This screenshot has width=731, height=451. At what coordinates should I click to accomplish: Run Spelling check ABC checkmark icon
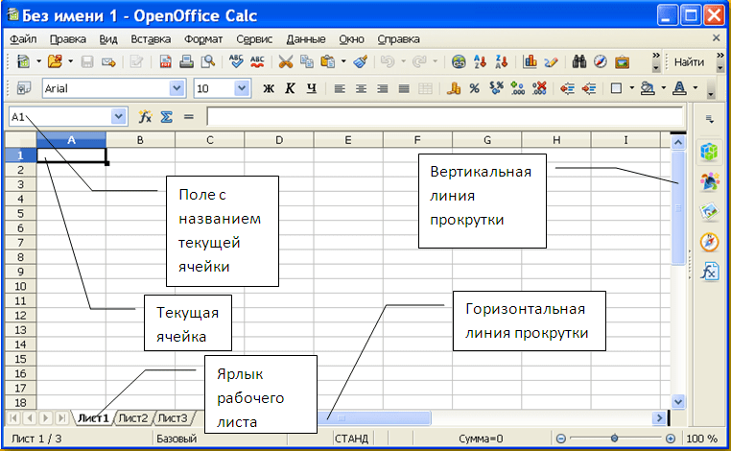[x=236, y=61]
